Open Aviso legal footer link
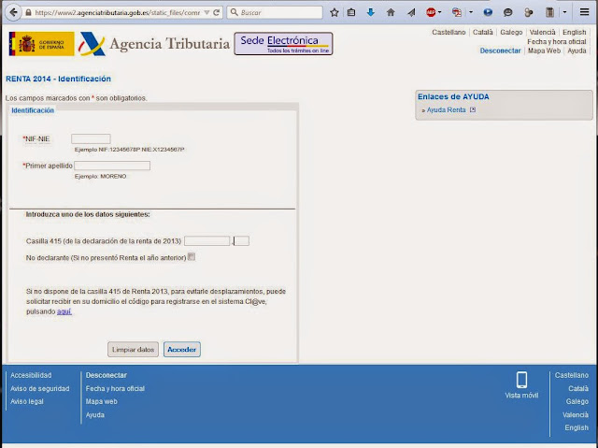 pyautogui.click(x=27, y=401)
